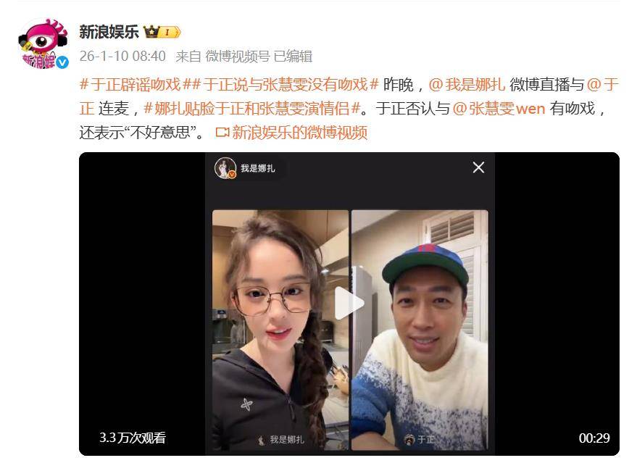Click the 00:29 video duration label

click(594, 438)
